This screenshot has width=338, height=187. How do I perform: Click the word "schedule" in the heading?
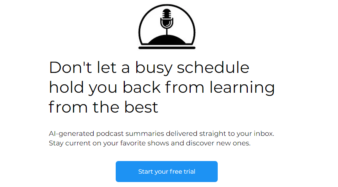[x=213, y=67]
